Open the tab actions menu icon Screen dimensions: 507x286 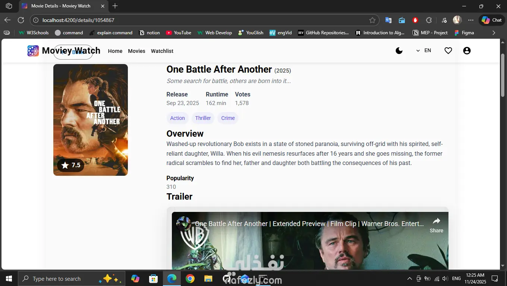(9, 6)
